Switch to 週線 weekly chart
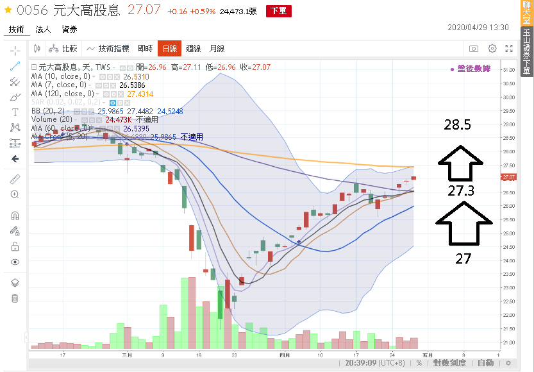Image resolution: width=534 pixels, height=372 pixels. click(x=193, y=49)
